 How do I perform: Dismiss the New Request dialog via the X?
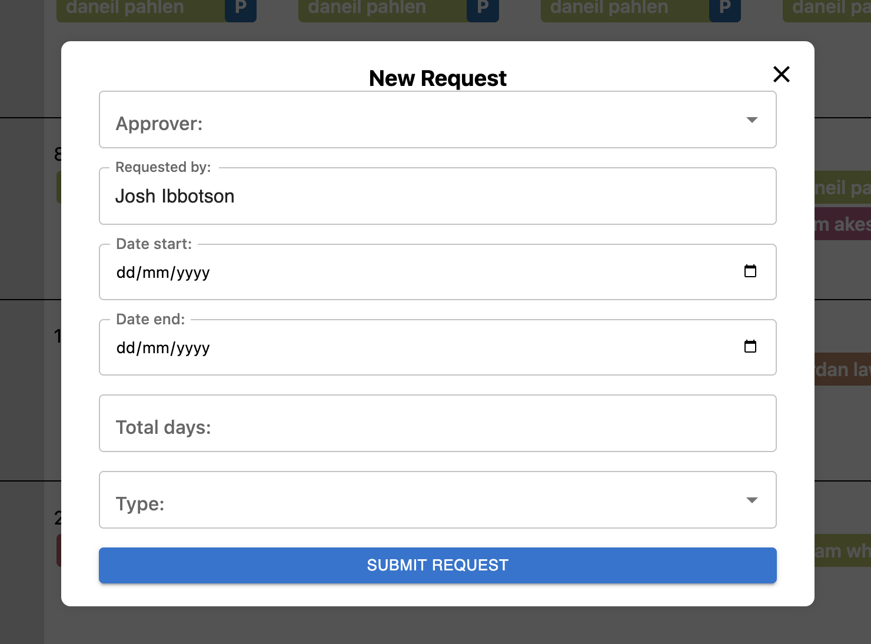(x=781, y=75)
